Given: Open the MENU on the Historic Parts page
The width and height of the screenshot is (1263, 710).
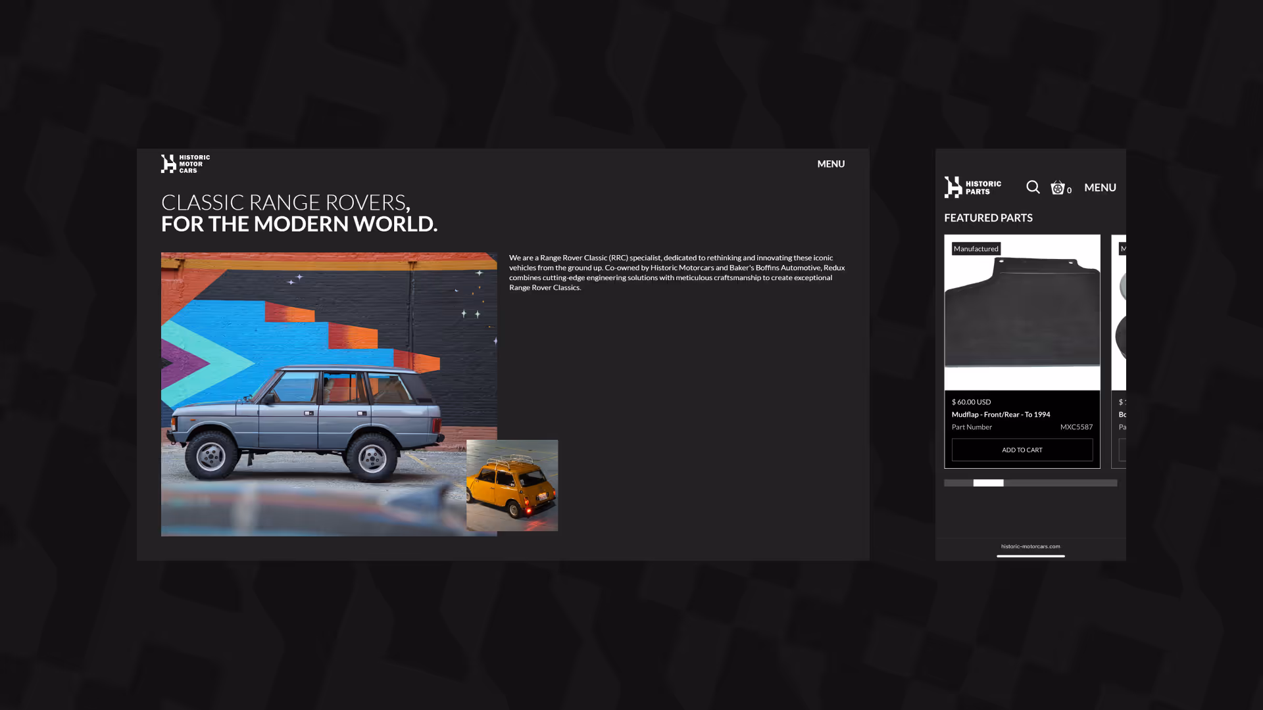Looking at the screenshot, I should point(1100,187).
